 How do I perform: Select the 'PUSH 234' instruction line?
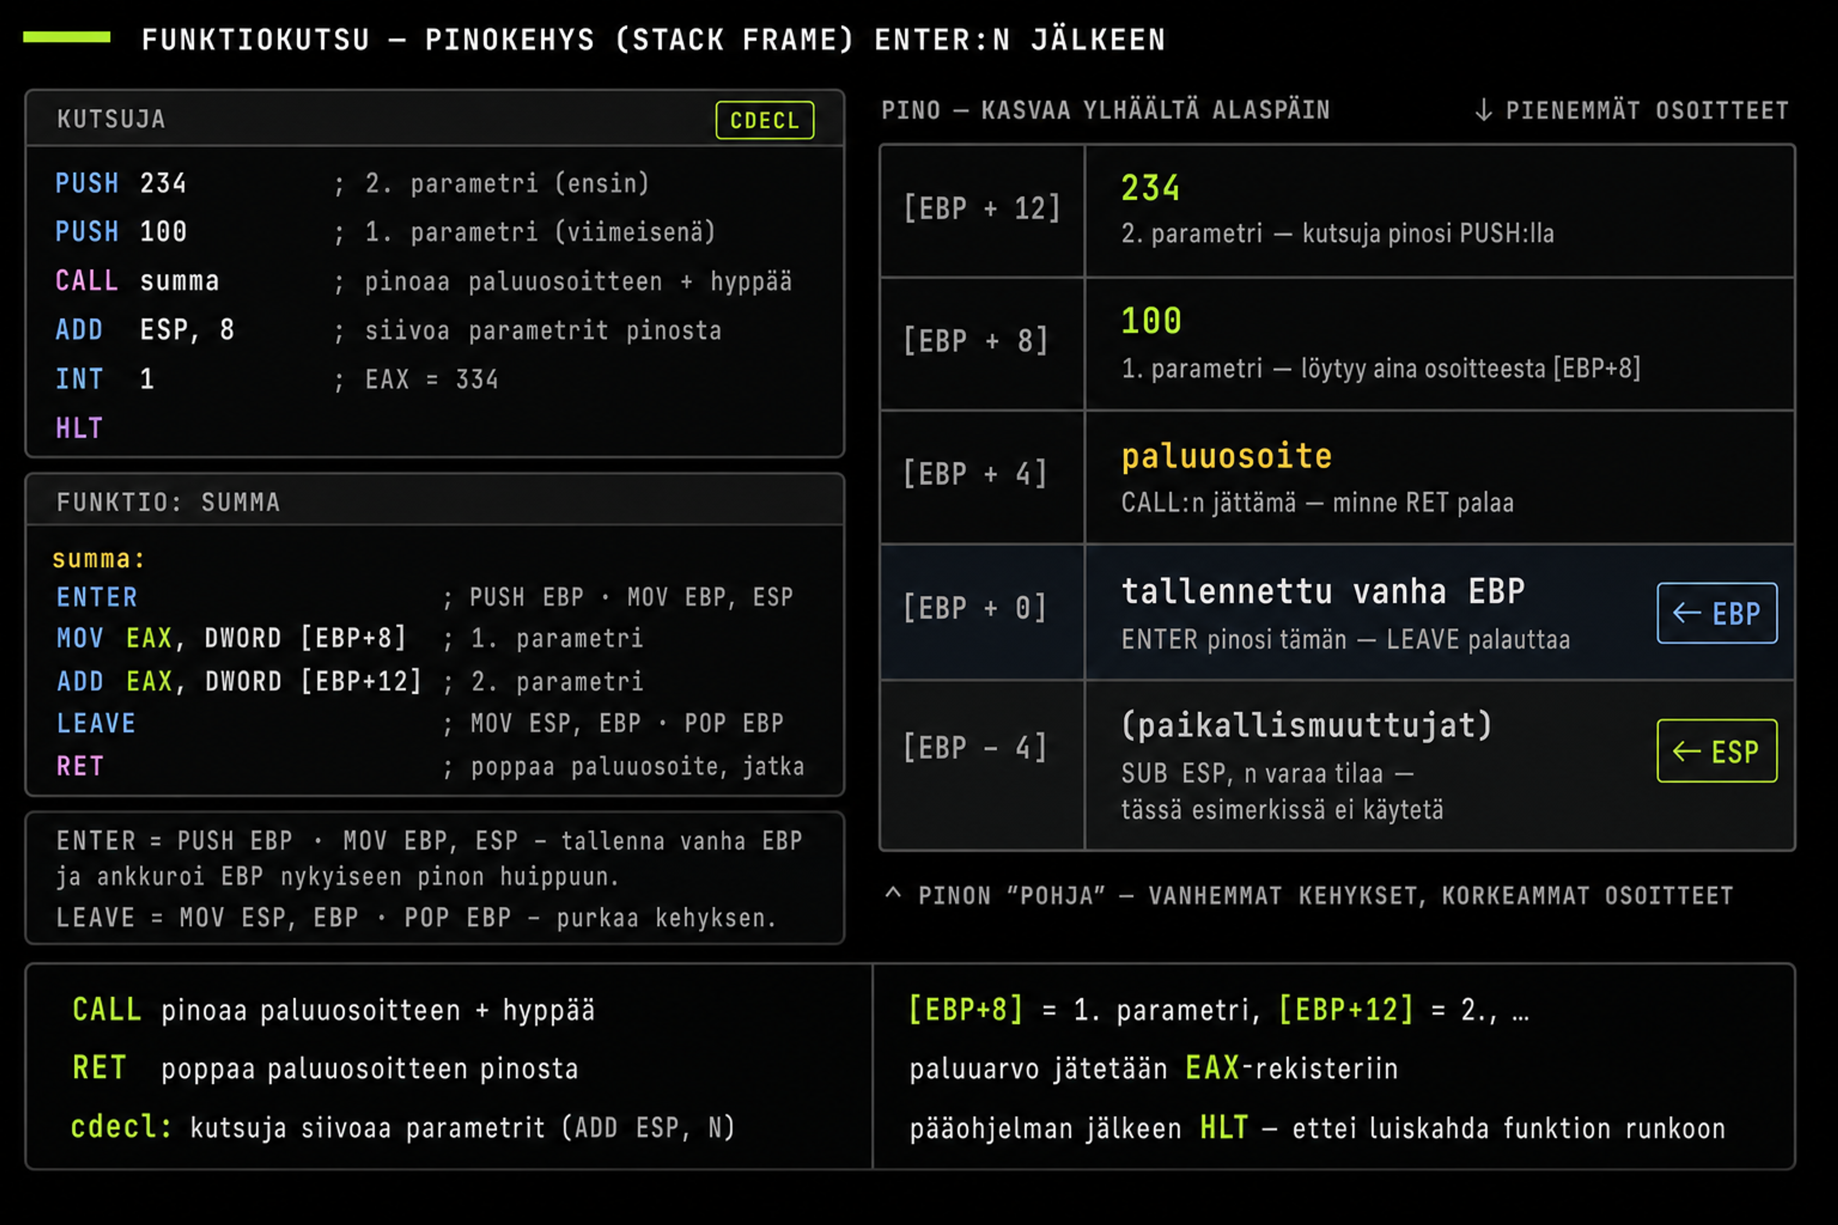tap(120, 184)
